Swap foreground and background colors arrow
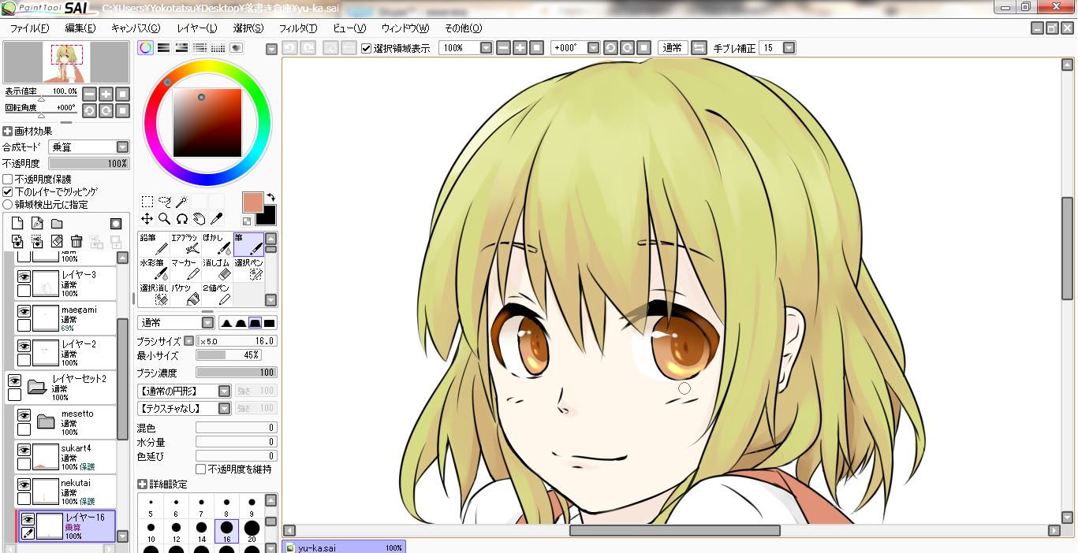Viewport: 1078px width, 553px height. [270, 197]
